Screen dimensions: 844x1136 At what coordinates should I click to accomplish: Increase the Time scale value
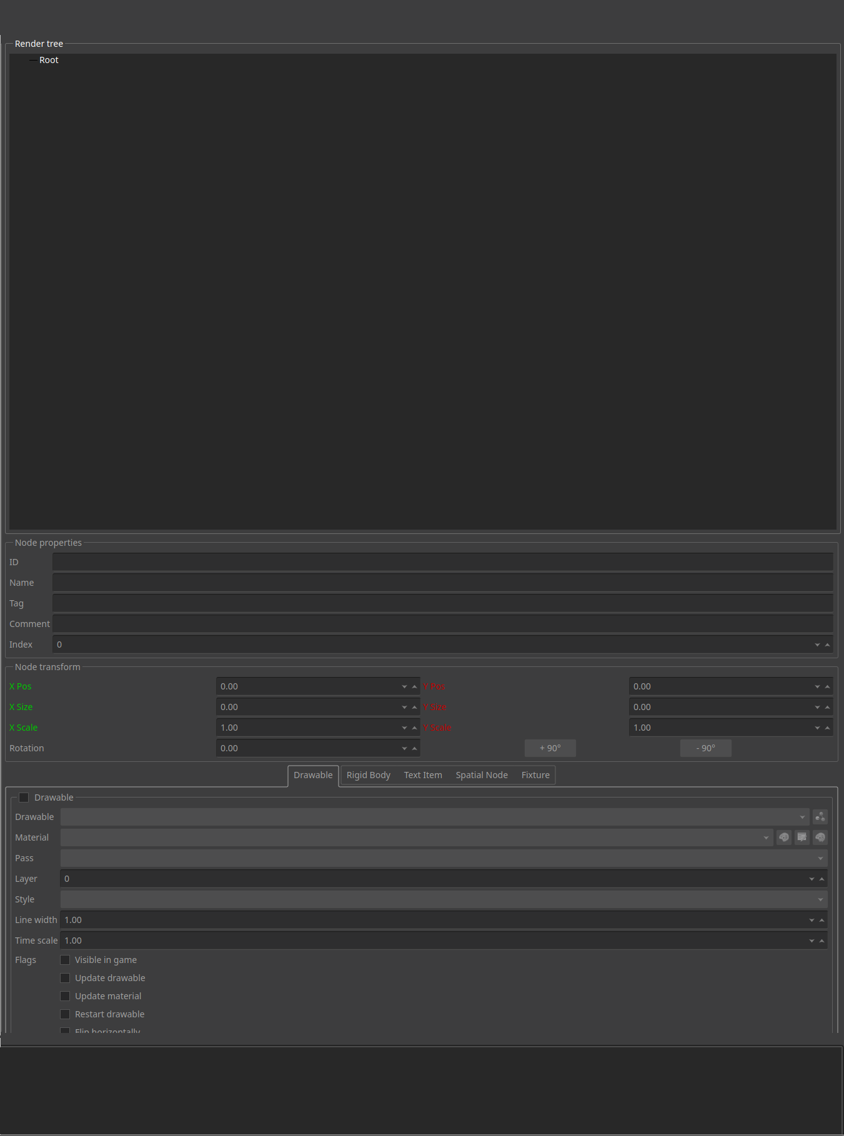pyautogui.click(x=822, y=941)
